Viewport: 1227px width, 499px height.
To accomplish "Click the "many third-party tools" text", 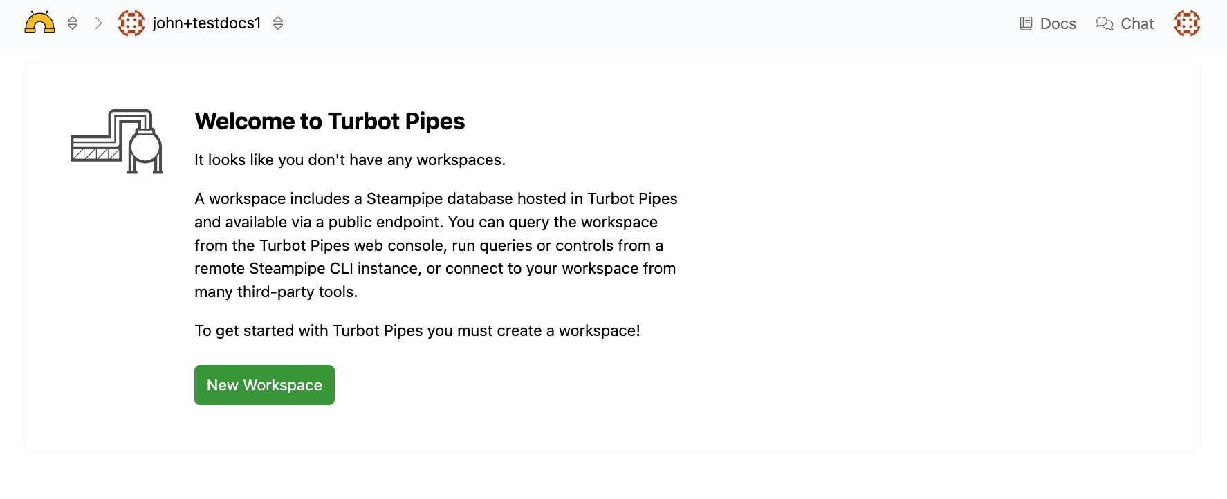I will pos(276,292).
